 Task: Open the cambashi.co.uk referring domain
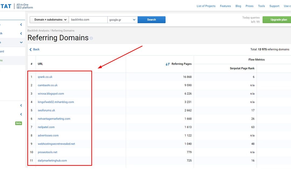pyautogui.click(x=48, y=85)
